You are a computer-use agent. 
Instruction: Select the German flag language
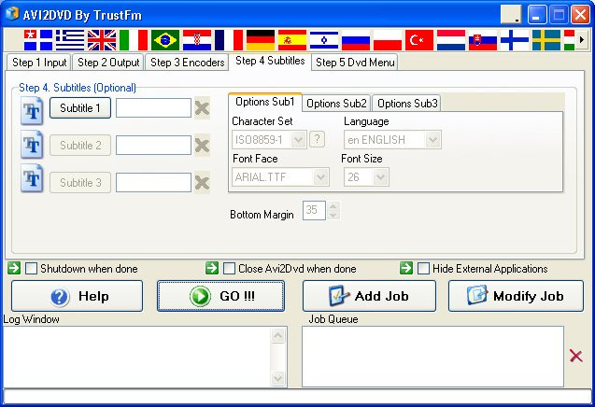[x=261, y=40]
